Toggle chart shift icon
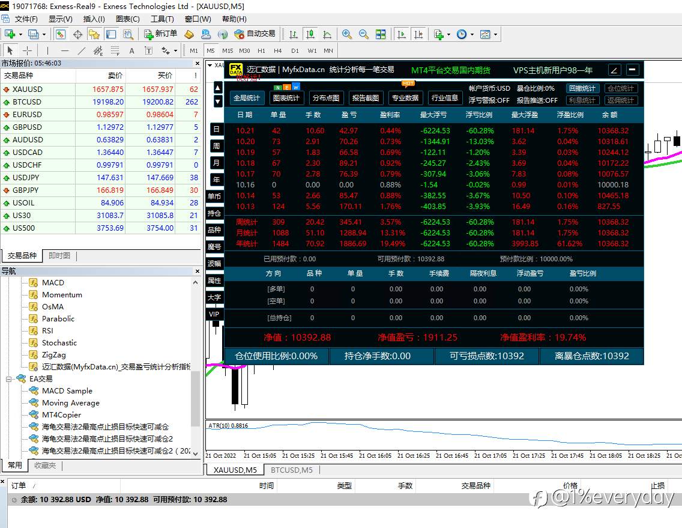 pos(418,34)
